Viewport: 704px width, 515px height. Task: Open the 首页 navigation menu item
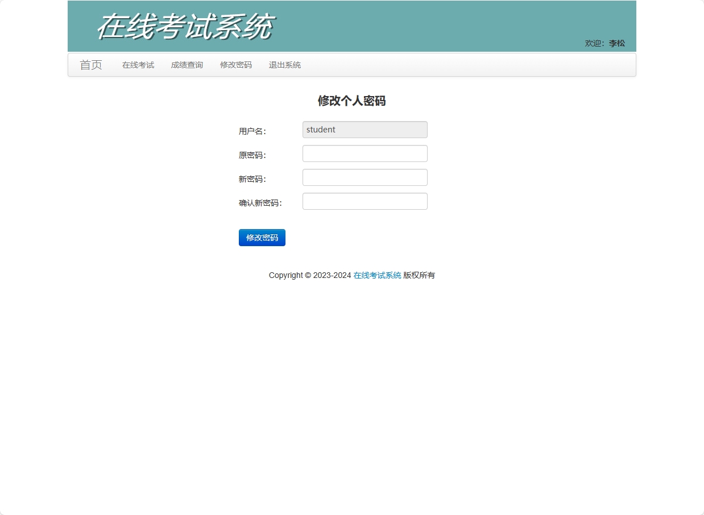(90, 65)
